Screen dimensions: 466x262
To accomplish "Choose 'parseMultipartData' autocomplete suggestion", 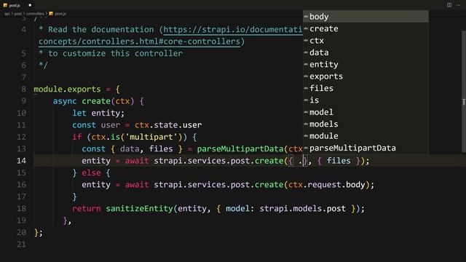I will tap(366, 148).
